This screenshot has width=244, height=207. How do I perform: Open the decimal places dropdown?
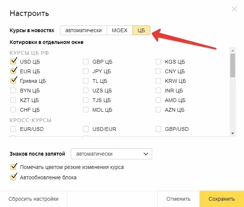pyautogui.click(x=111, y=153)
